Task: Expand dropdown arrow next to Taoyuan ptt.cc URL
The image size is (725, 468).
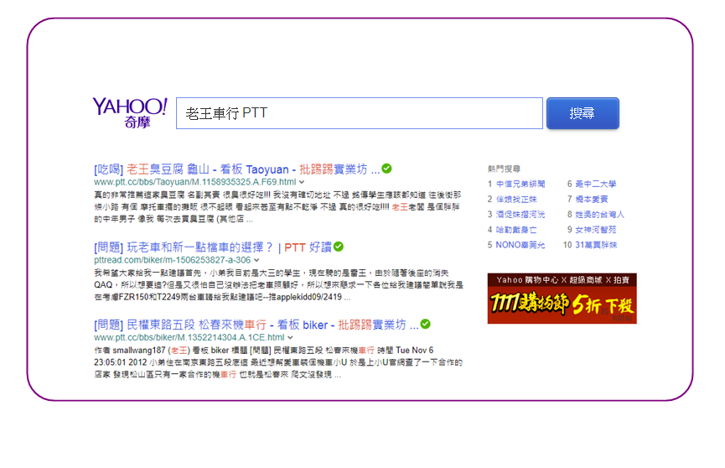Action: coord(302,182)
